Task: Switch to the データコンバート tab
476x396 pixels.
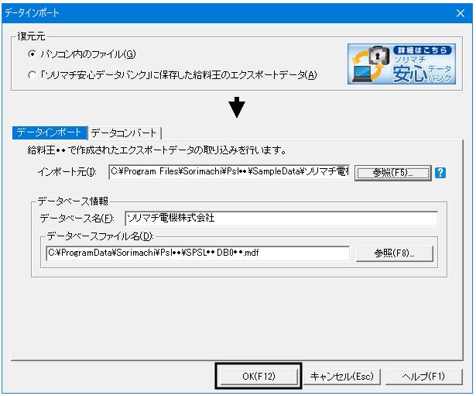Action: point(124,133)
